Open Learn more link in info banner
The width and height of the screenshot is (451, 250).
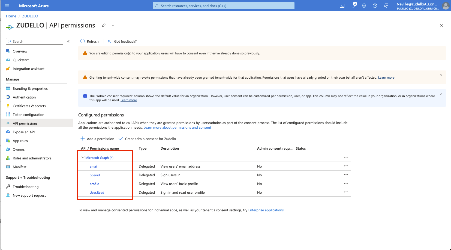coord(129,100)
